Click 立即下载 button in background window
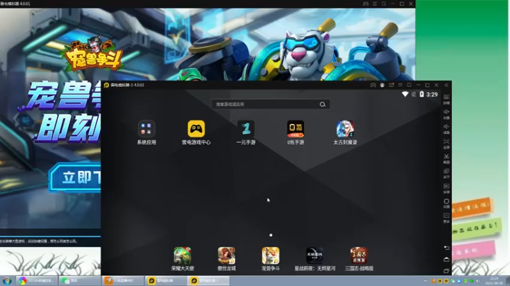Image resolution: width=510 pixels, height=286 pixels. click(75, 177)
